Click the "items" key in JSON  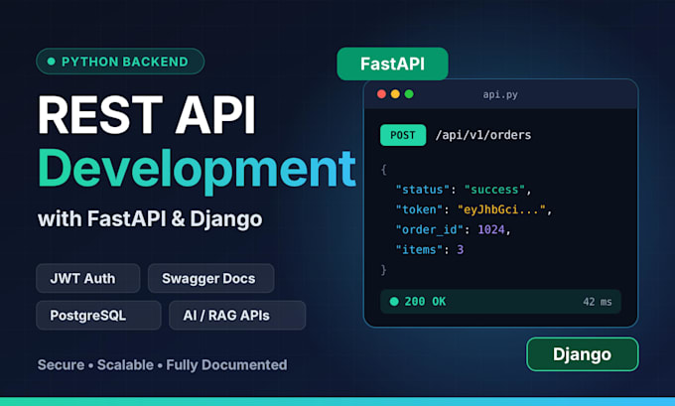[x=419, y=250]
